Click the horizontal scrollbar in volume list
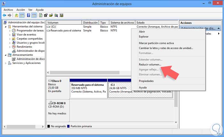Screen dimensions: 224x137 pos(84,73)
